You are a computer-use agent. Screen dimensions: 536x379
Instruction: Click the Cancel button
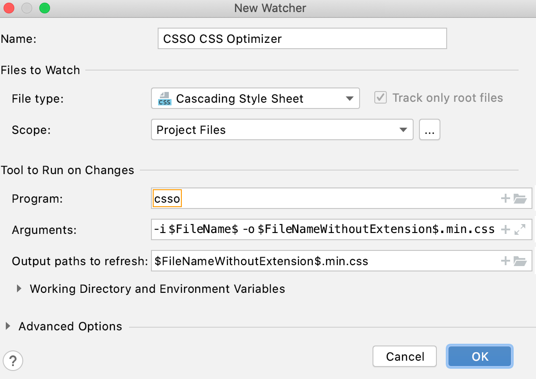click(404, 356)
